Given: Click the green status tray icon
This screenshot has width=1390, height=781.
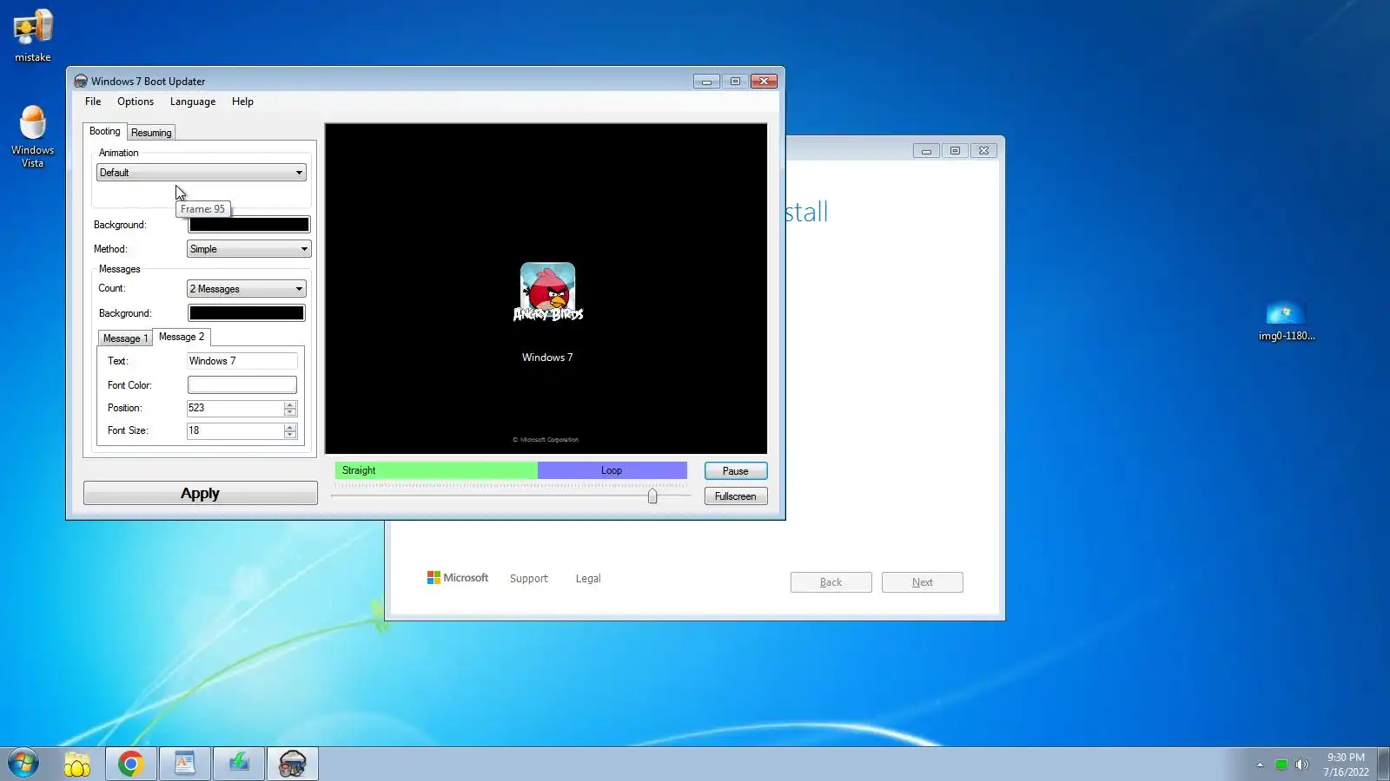Looking at the screenshot, I should coord(1281,765).
